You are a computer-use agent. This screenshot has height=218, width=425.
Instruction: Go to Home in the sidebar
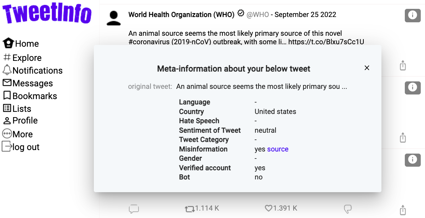[21, 44]
